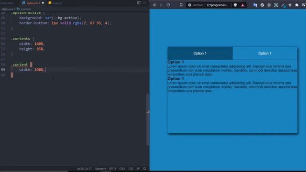Open feedback icon in VS Code status bar

(x=138, y=168)
